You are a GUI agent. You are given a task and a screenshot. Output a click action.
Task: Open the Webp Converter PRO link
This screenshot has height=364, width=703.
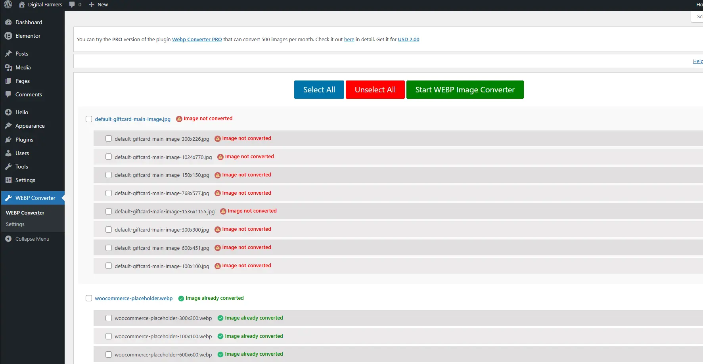tap(197, 39)
